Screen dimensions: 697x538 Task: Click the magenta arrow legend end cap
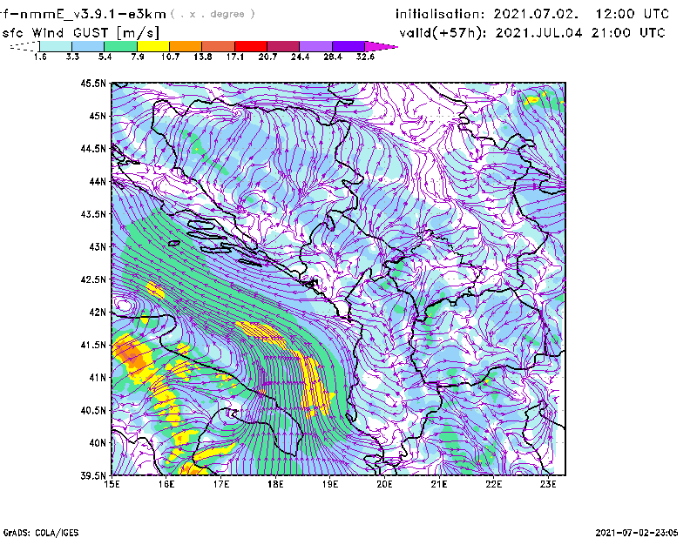click(x=381, y=46)
